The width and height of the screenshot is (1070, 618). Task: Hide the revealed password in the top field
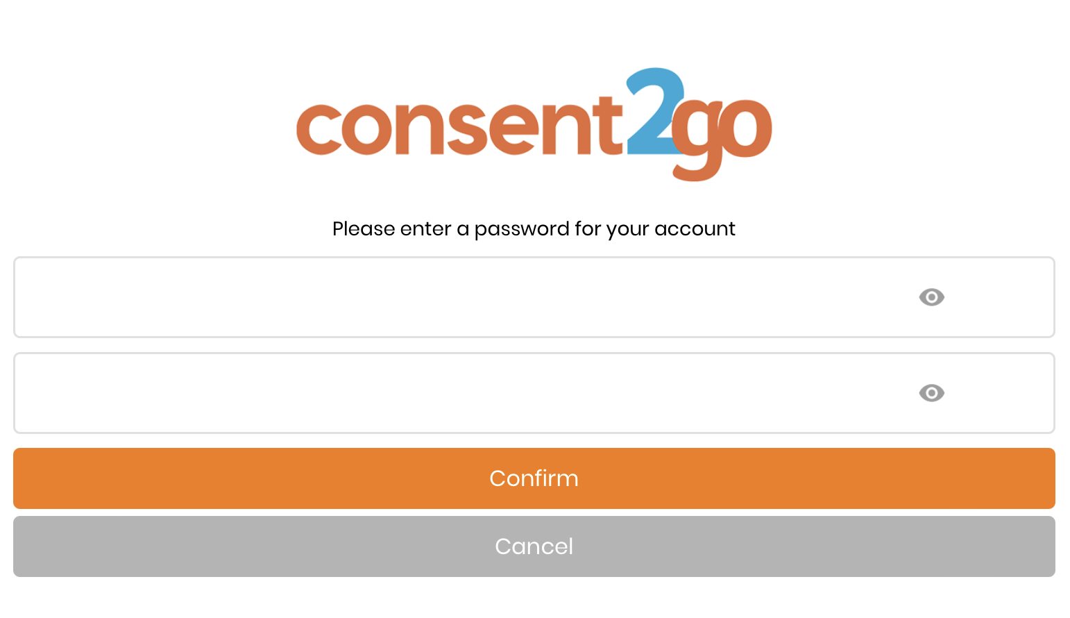click(931, 297)
